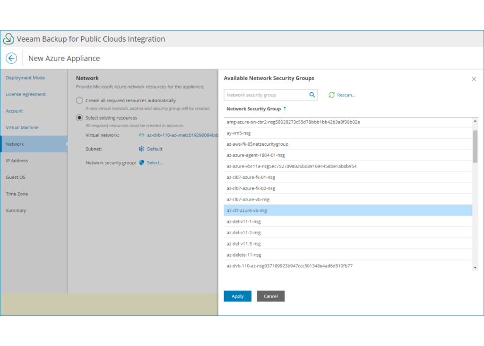This screenshot has height=346, width=484.
Task: Open the Account step
Action: 14,111
